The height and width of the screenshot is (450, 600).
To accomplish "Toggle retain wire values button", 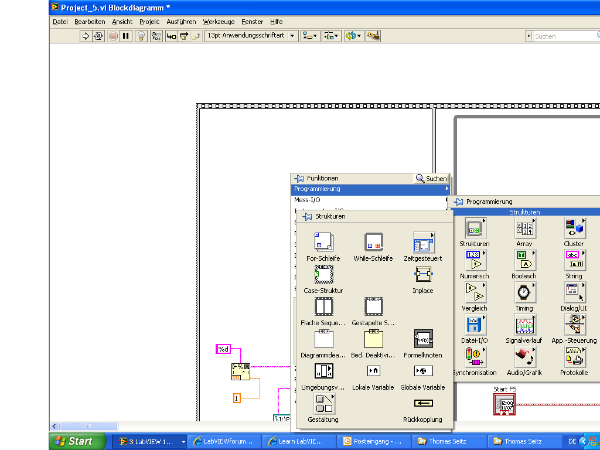I will point(156,36).
